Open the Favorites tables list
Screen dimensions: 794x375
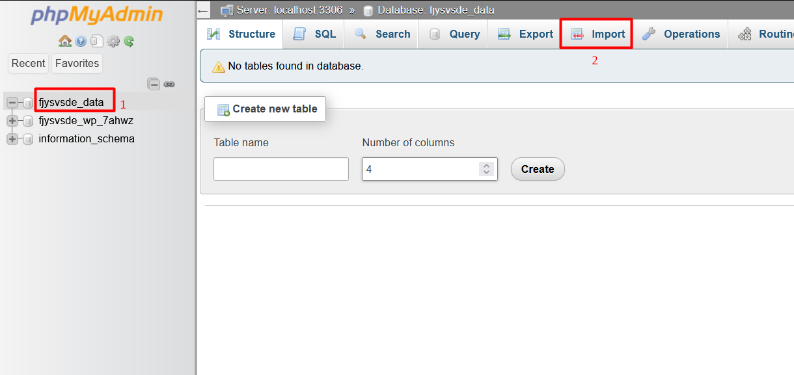pyautogui.click(x=77, y=63)
